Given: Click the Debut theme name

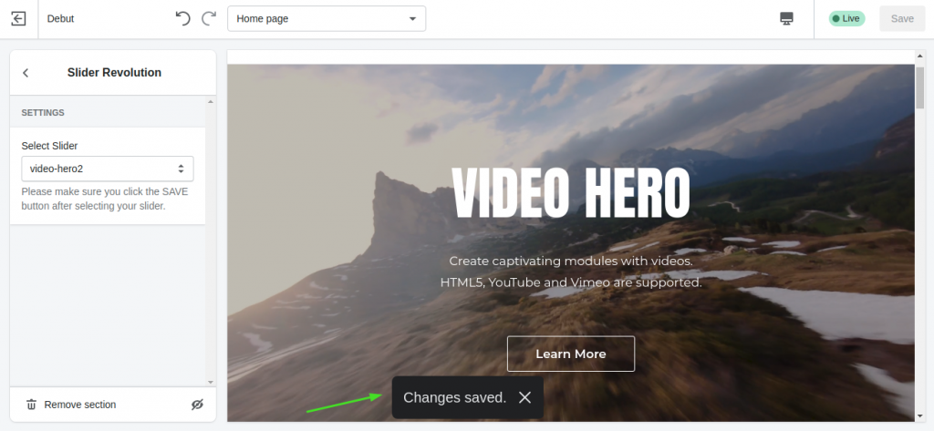Looking at the screenshot, I should (x=61, y=18).
